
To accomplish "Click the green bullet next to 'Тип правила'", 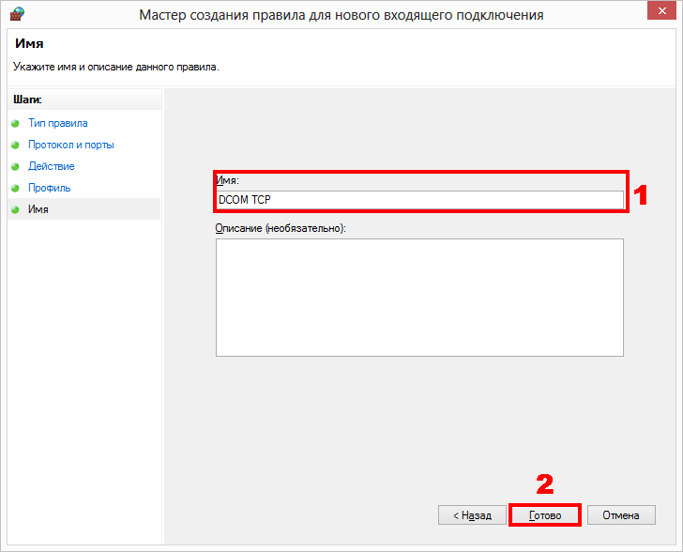I will tap(15, 123).
